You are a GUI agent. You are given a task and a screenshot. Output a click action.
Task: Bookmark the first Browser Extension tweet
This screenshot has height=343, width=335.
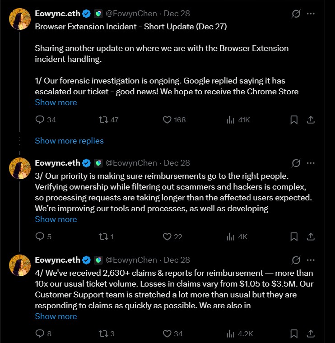pos(293,120)
